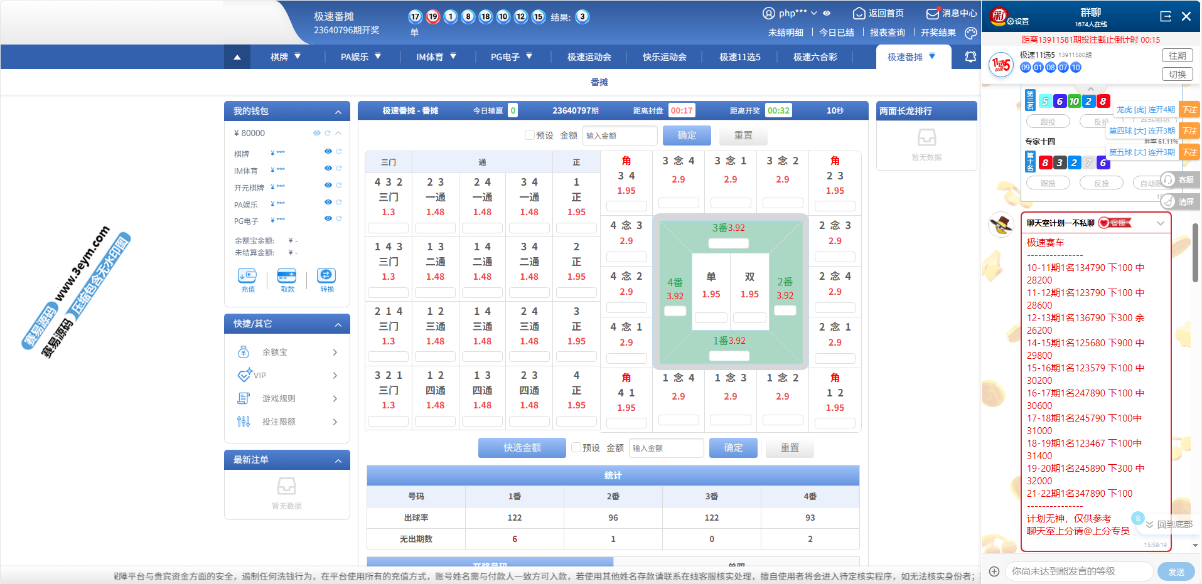Click the add-attachment plus icon in chat
This screenshot has height=584, width=1202.
[x=994, y=571]
